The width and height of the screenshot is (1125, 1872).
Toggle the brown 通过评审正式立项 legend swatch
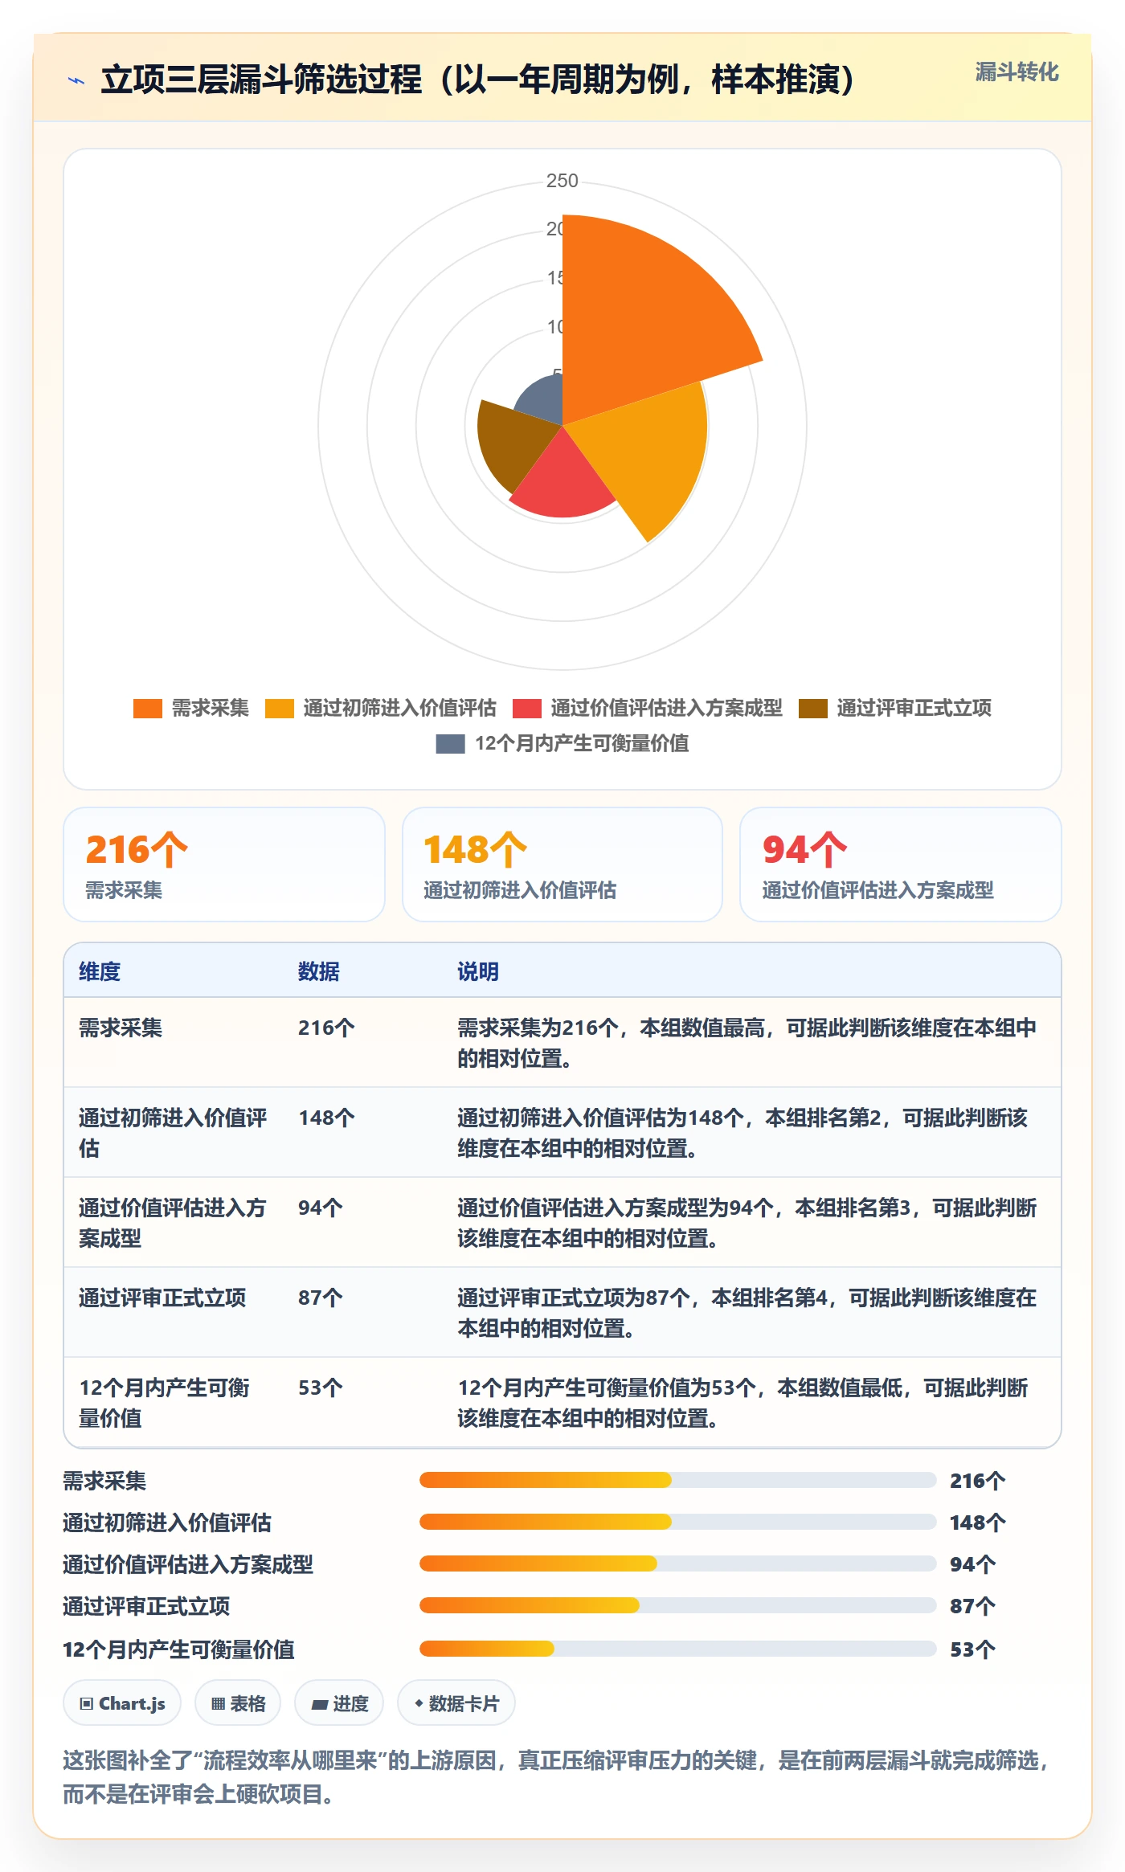[813, 709]
